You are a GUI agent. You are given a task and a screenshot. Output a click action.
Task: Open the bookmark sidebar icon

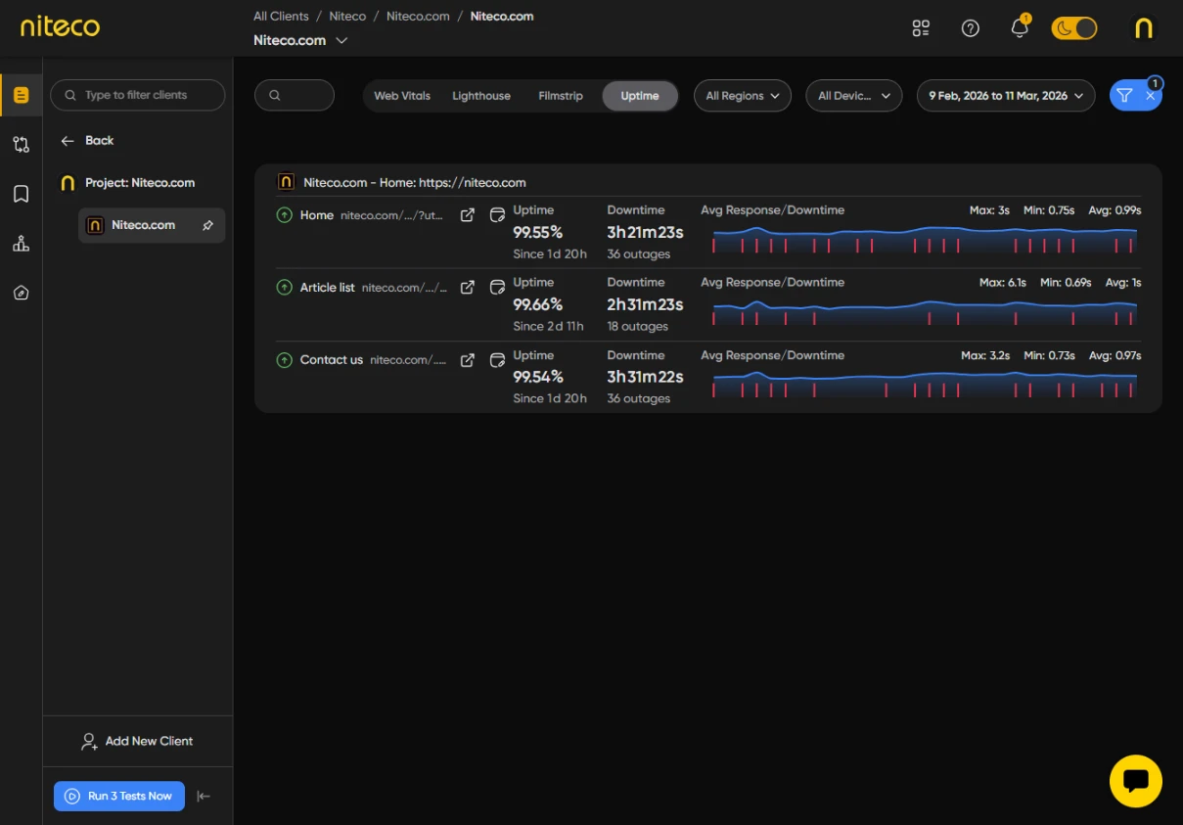pyautogui.click(x=22, y=194)
